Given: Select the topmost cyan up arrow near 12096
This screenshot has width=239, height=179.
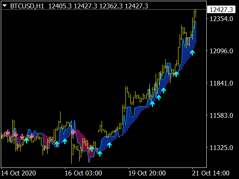Looking at the screenshot, I should (x=192, y=53).
